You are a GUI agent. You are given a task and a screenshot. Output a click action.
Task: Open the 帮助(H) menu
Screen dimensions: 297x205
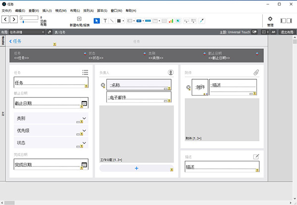click(x=131, y=10)
